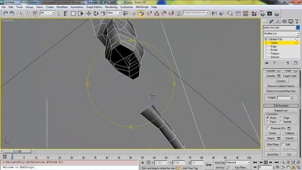Open the Render Setup icon

(x=262, y=13)
